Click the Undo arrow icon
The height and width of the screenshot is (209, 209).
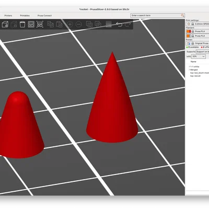(x=119, y=25)
